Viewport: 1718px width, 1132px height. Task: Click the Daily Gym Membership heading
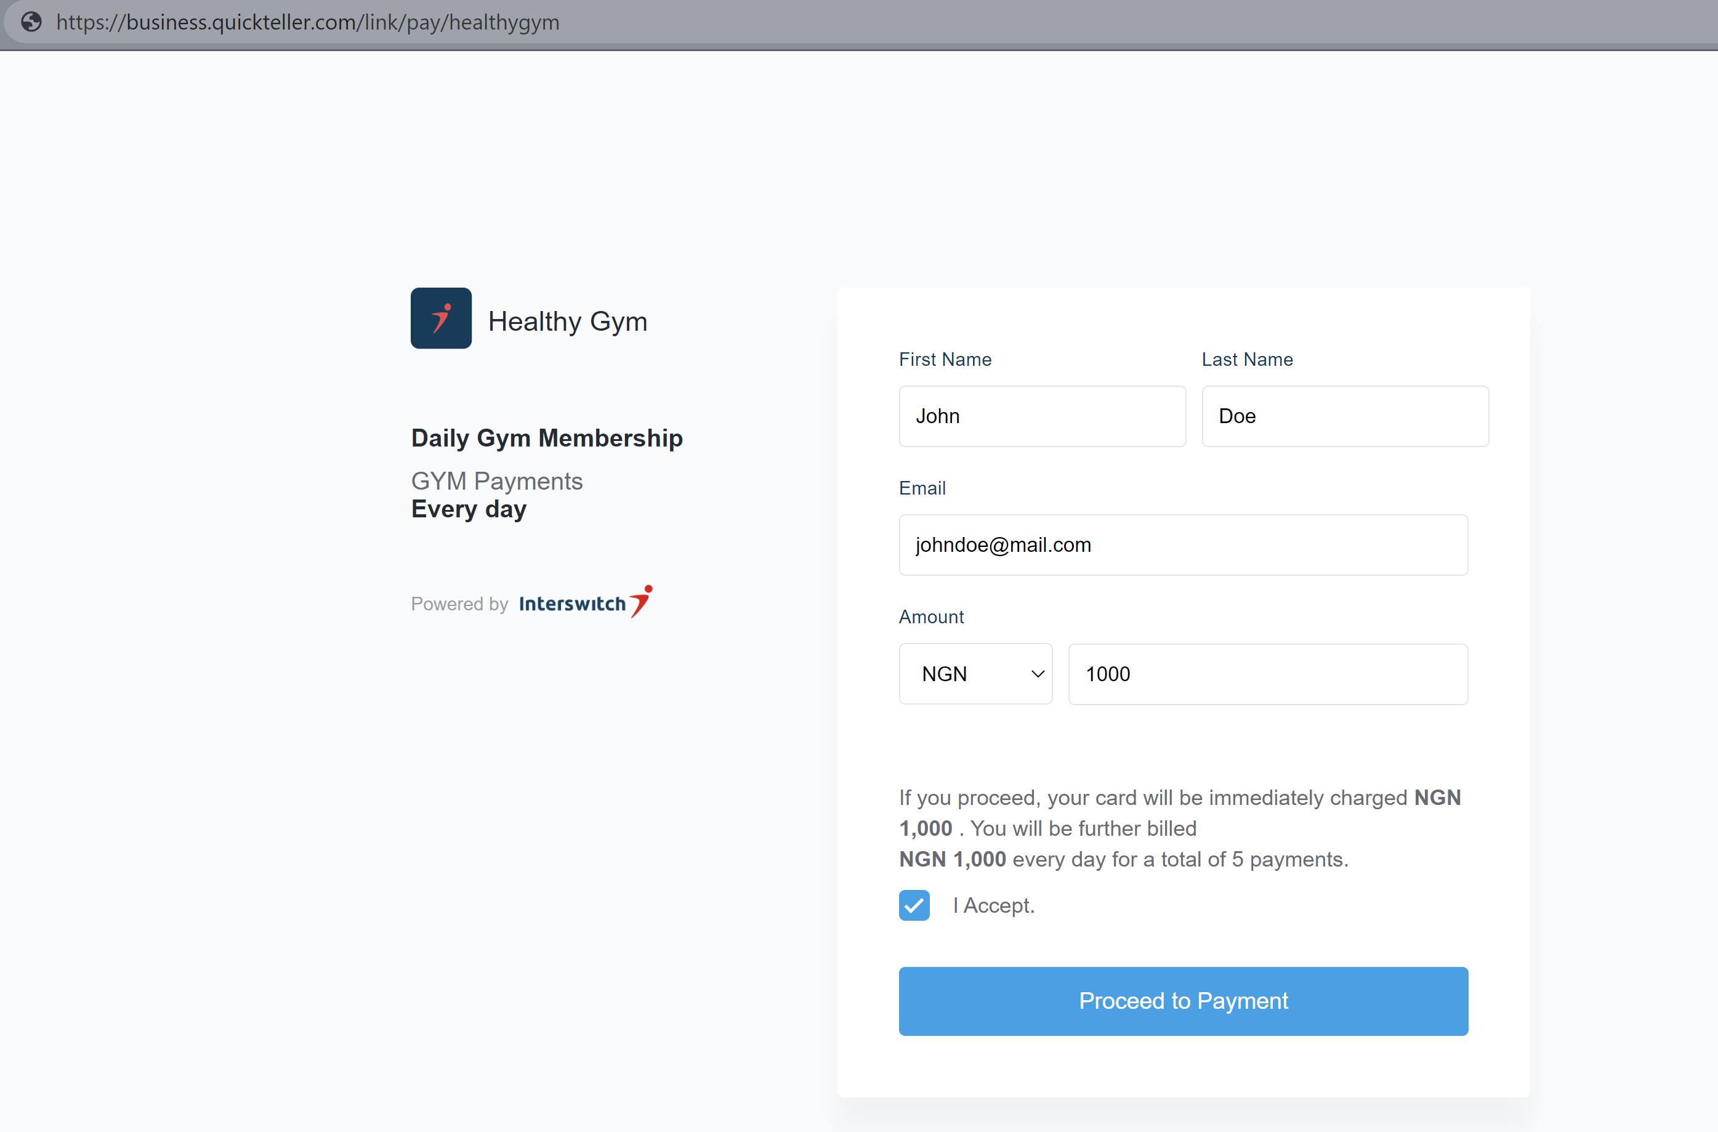point(546,439)
